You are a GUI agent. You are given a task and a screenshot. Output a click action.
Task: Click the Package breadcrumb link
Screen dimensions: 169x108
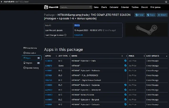click(x=49, y=15)
